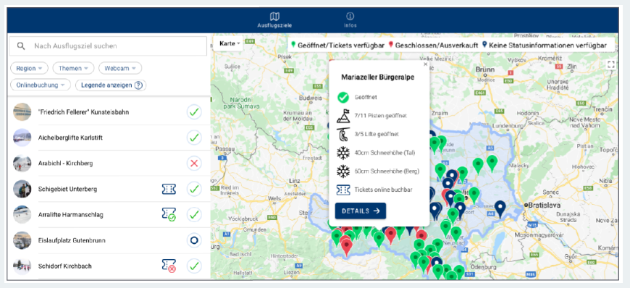Screen dimensions: 630x288
Task: Click the search field for Ausflugsziel
Action: (108, 46)
